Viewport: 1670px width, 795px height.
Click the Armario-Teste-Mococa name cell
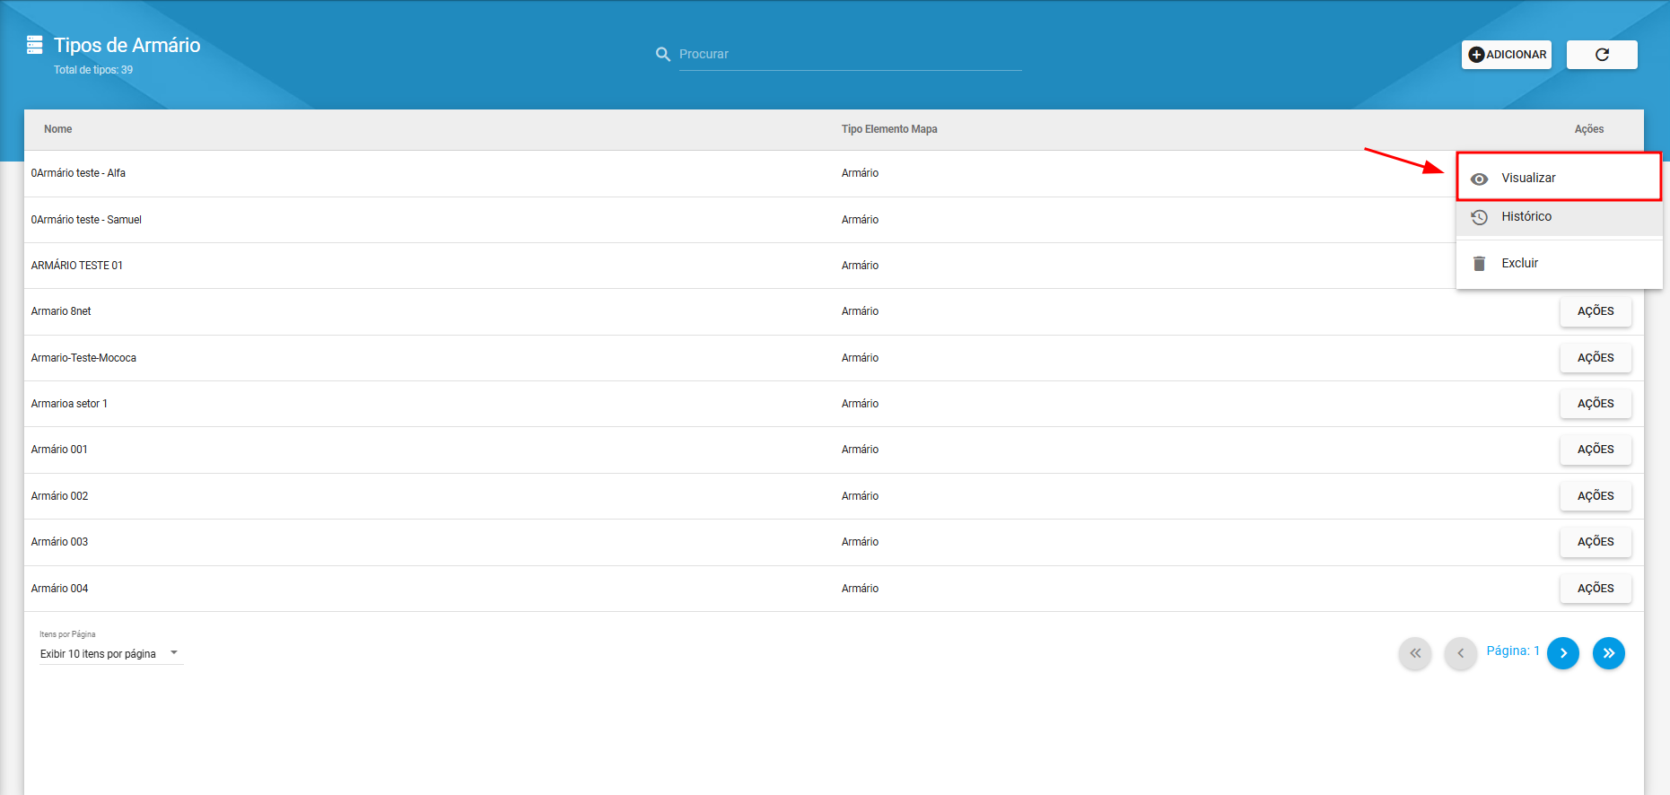(x=83, y=358)
